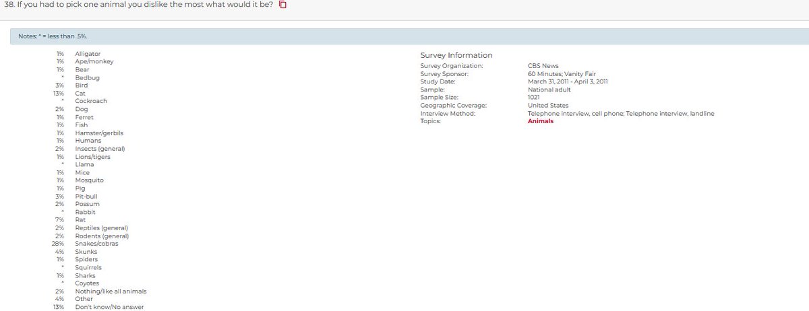Open the Animals topic link

(x=541, y=121)
